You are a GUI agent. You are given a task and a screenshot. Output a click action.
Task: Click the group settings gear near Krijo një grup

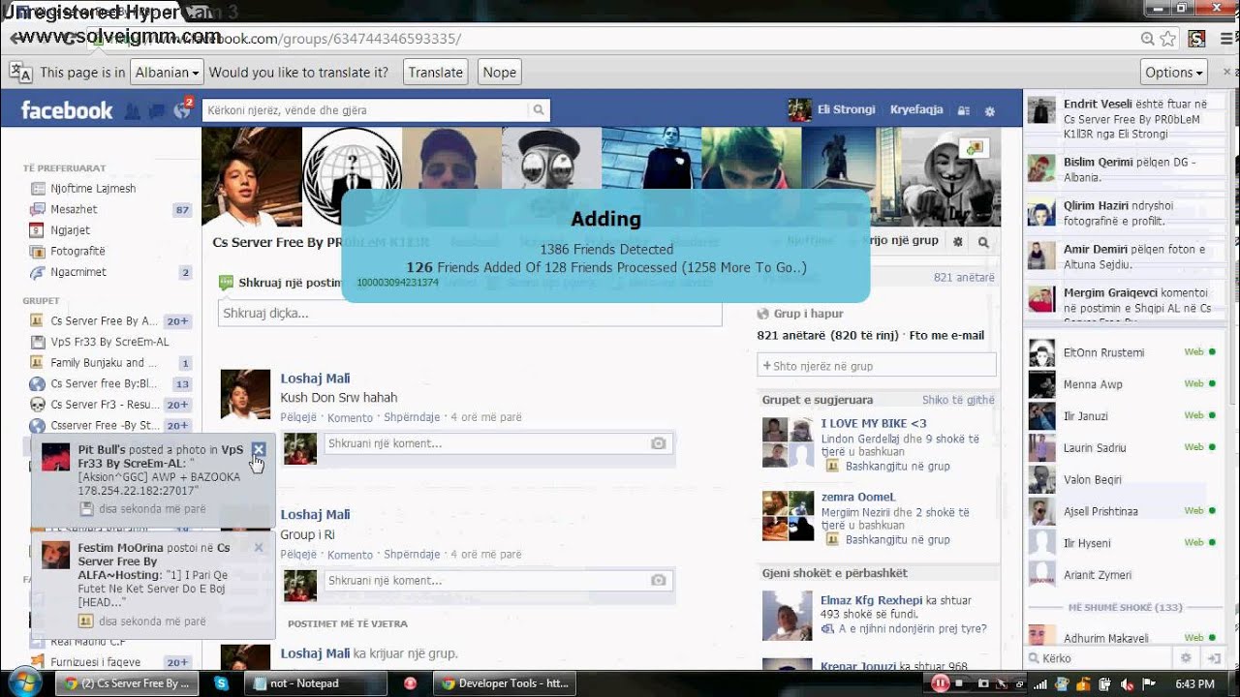pos(958,242)
